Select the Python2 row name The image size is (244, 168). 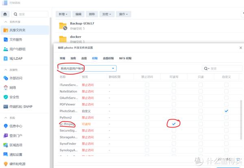click(x=65, y=118)
